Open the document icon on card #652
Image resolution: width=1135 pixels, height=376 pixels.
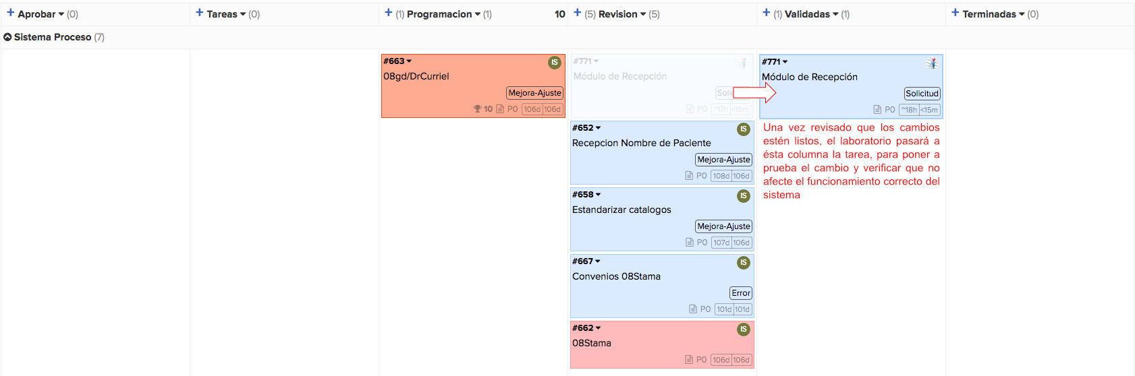pyautogui.click(x=689, y=176)
